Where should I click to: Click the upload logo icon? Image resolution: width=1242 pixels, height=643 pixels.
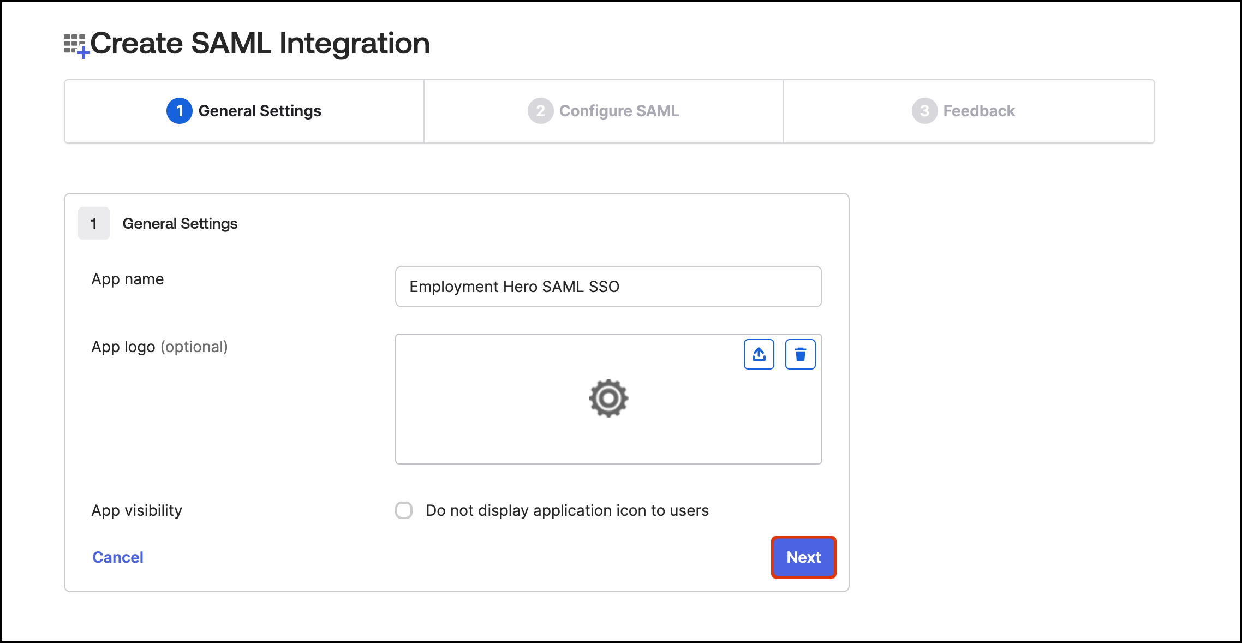tap(759, 354)
